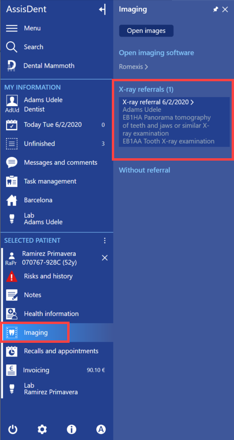Open Task management icon
Viewport: 234px width, 440px height.
coord(12,181)
